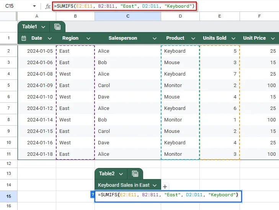Click Units Sold cell 1 in row 8
279x210 pixels.
(220, 120)
